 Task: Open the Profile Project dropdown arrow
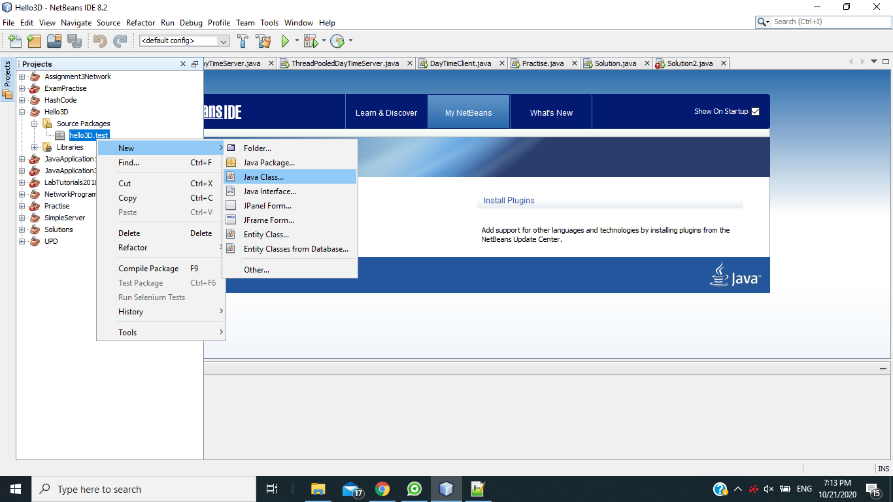pos(350,41)
